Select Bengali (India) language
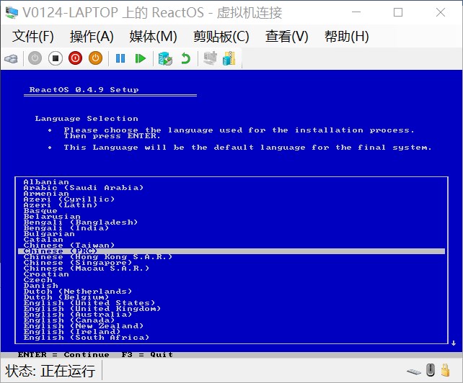Screen dimensions: 463x383 pos(66,228)
